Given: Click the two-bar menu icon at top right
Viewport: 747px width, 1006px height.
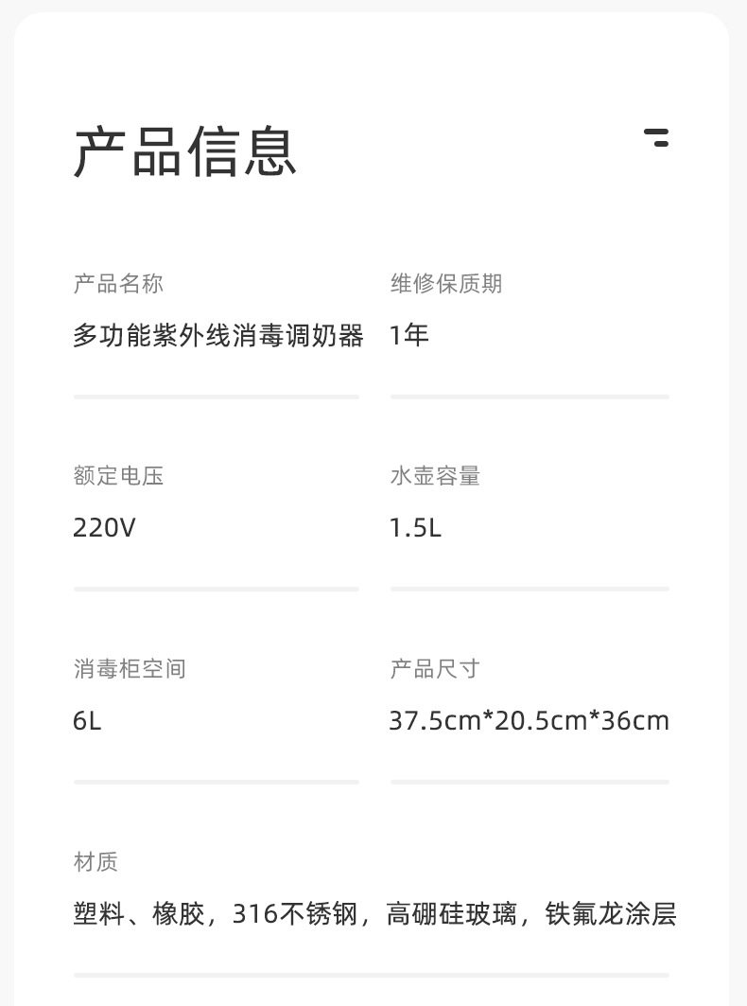Looking at the screenshot, I should [656, 137].
